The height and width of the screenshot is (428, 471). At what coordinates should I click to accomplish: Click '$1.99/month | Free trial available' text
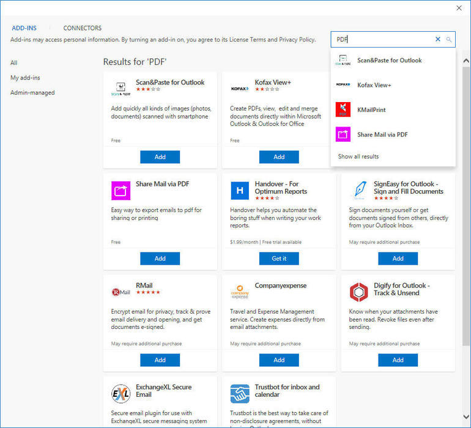click(x=265, y=242)
